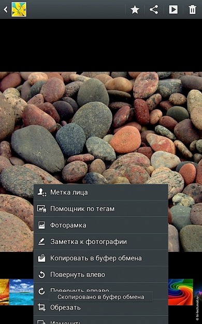Start slideshow with the play icon

click(x=173, y=10)
